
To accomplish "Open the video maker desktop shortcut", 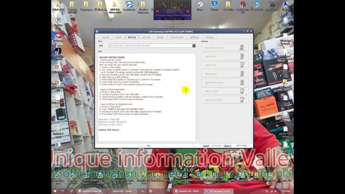I will coord(229,177).
